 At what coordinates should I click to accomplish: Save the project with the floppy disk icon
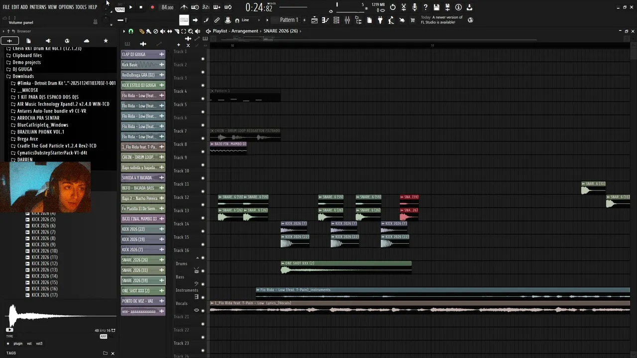click(x=436, y=7)
